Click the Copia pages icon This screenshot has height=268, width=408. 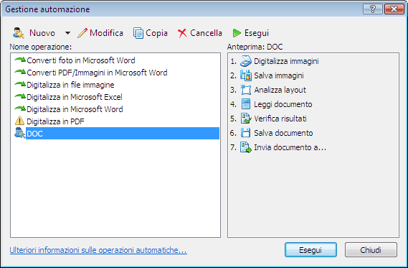click(138, 33)
